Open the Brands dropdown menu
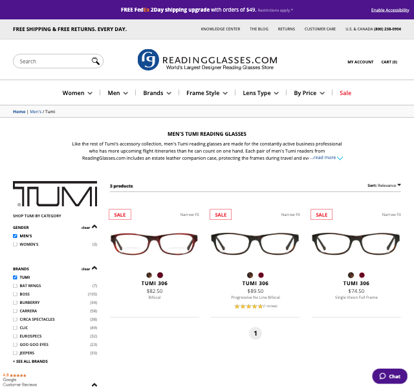This screenshot has height=388, width=414. (x=157, y=93)
